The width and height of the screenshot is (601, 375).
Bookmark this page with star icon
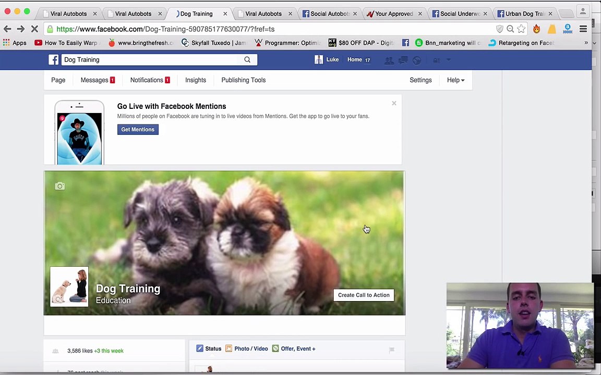tap(521, 29)
